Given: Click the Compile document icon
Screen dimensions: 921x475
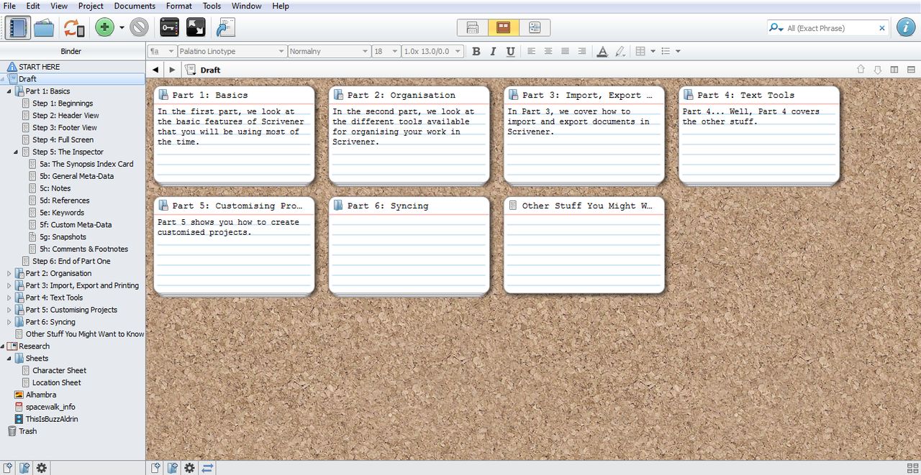Looking at the screenshot, I should click(226, 28).
